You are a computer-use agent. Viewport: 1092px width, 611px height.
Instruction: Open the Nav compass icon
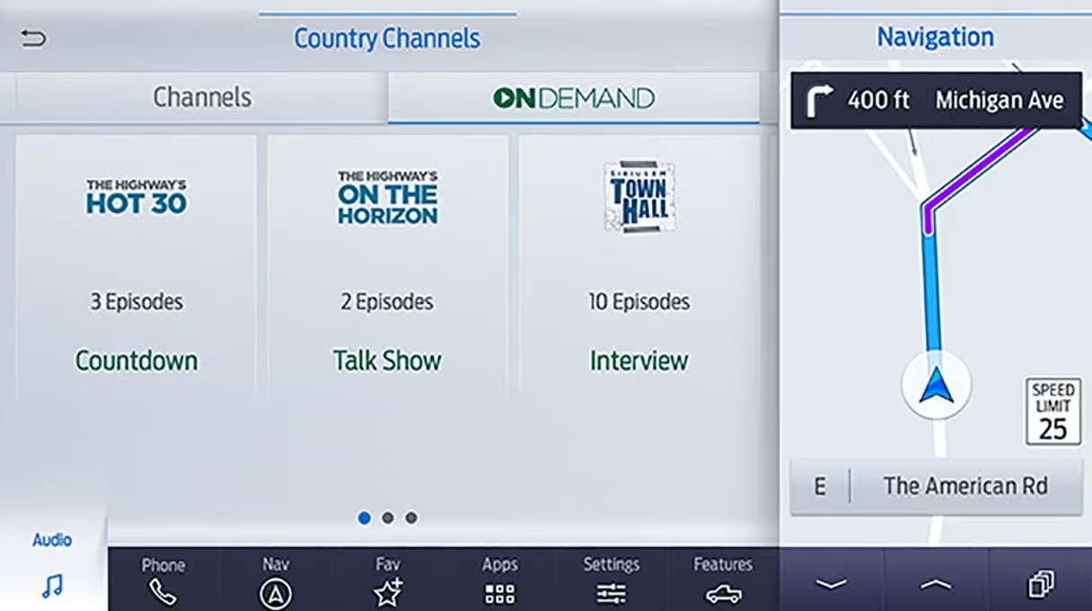[276, 594]
